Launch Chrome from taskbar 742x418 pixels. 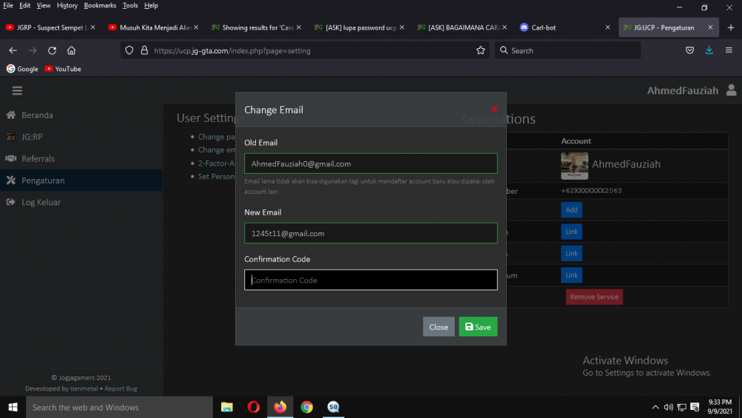pos(306,407)
